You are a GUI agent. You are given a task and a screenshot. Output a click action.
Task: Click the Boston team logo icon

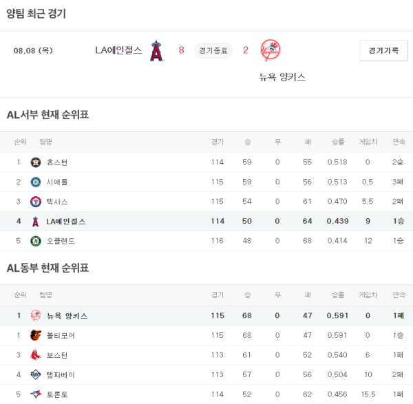pos(36,355)
